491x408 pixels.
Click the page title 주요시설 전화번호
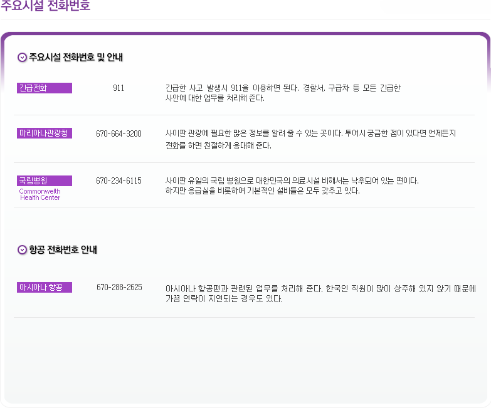coord(45,6)
